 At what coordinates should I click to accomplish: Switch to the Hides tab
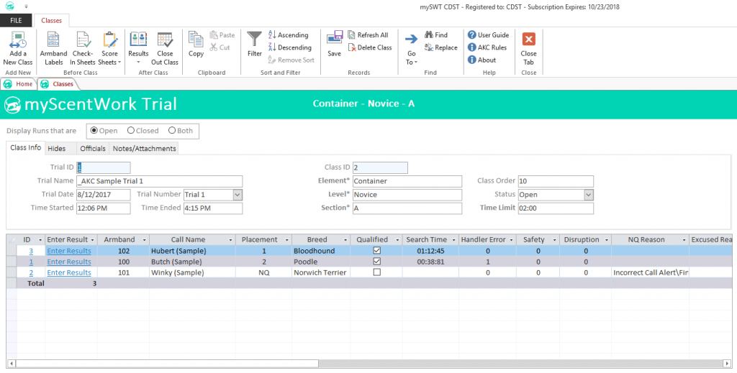56,148
